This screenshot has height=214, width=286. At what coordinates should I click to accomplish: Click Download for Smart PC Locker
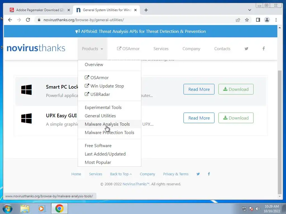[x=236, y=89]
